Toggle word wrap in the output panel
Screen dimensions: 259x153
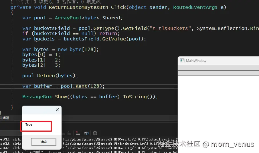[86, 133]
